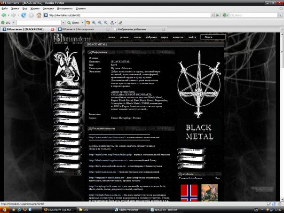Click the Forward navigation arrow
284x213 pixels.
point(14,15)
